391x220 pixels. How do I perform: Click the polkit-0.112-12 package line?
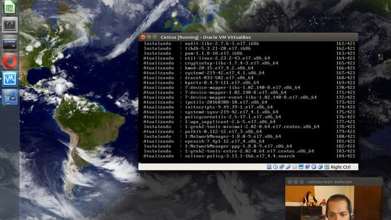click(249, 131)
